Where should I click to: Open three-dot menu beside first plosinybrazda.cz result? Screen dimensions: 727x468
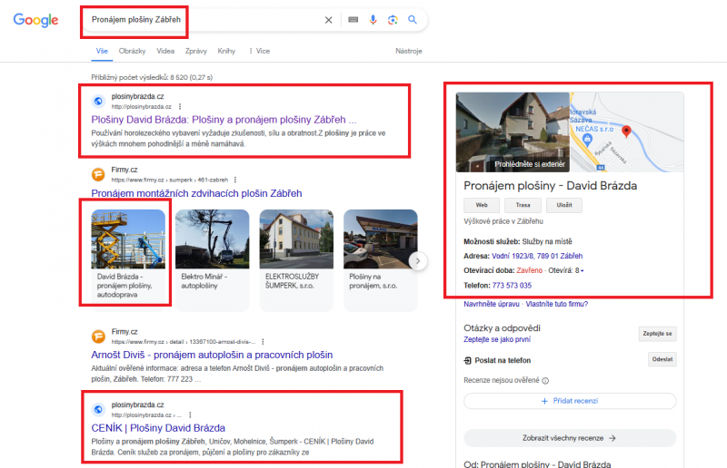180,106
